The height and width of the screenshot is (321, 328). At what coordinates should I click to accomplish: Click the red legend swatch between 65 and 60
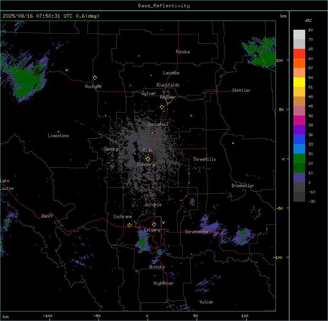[299, 54]
